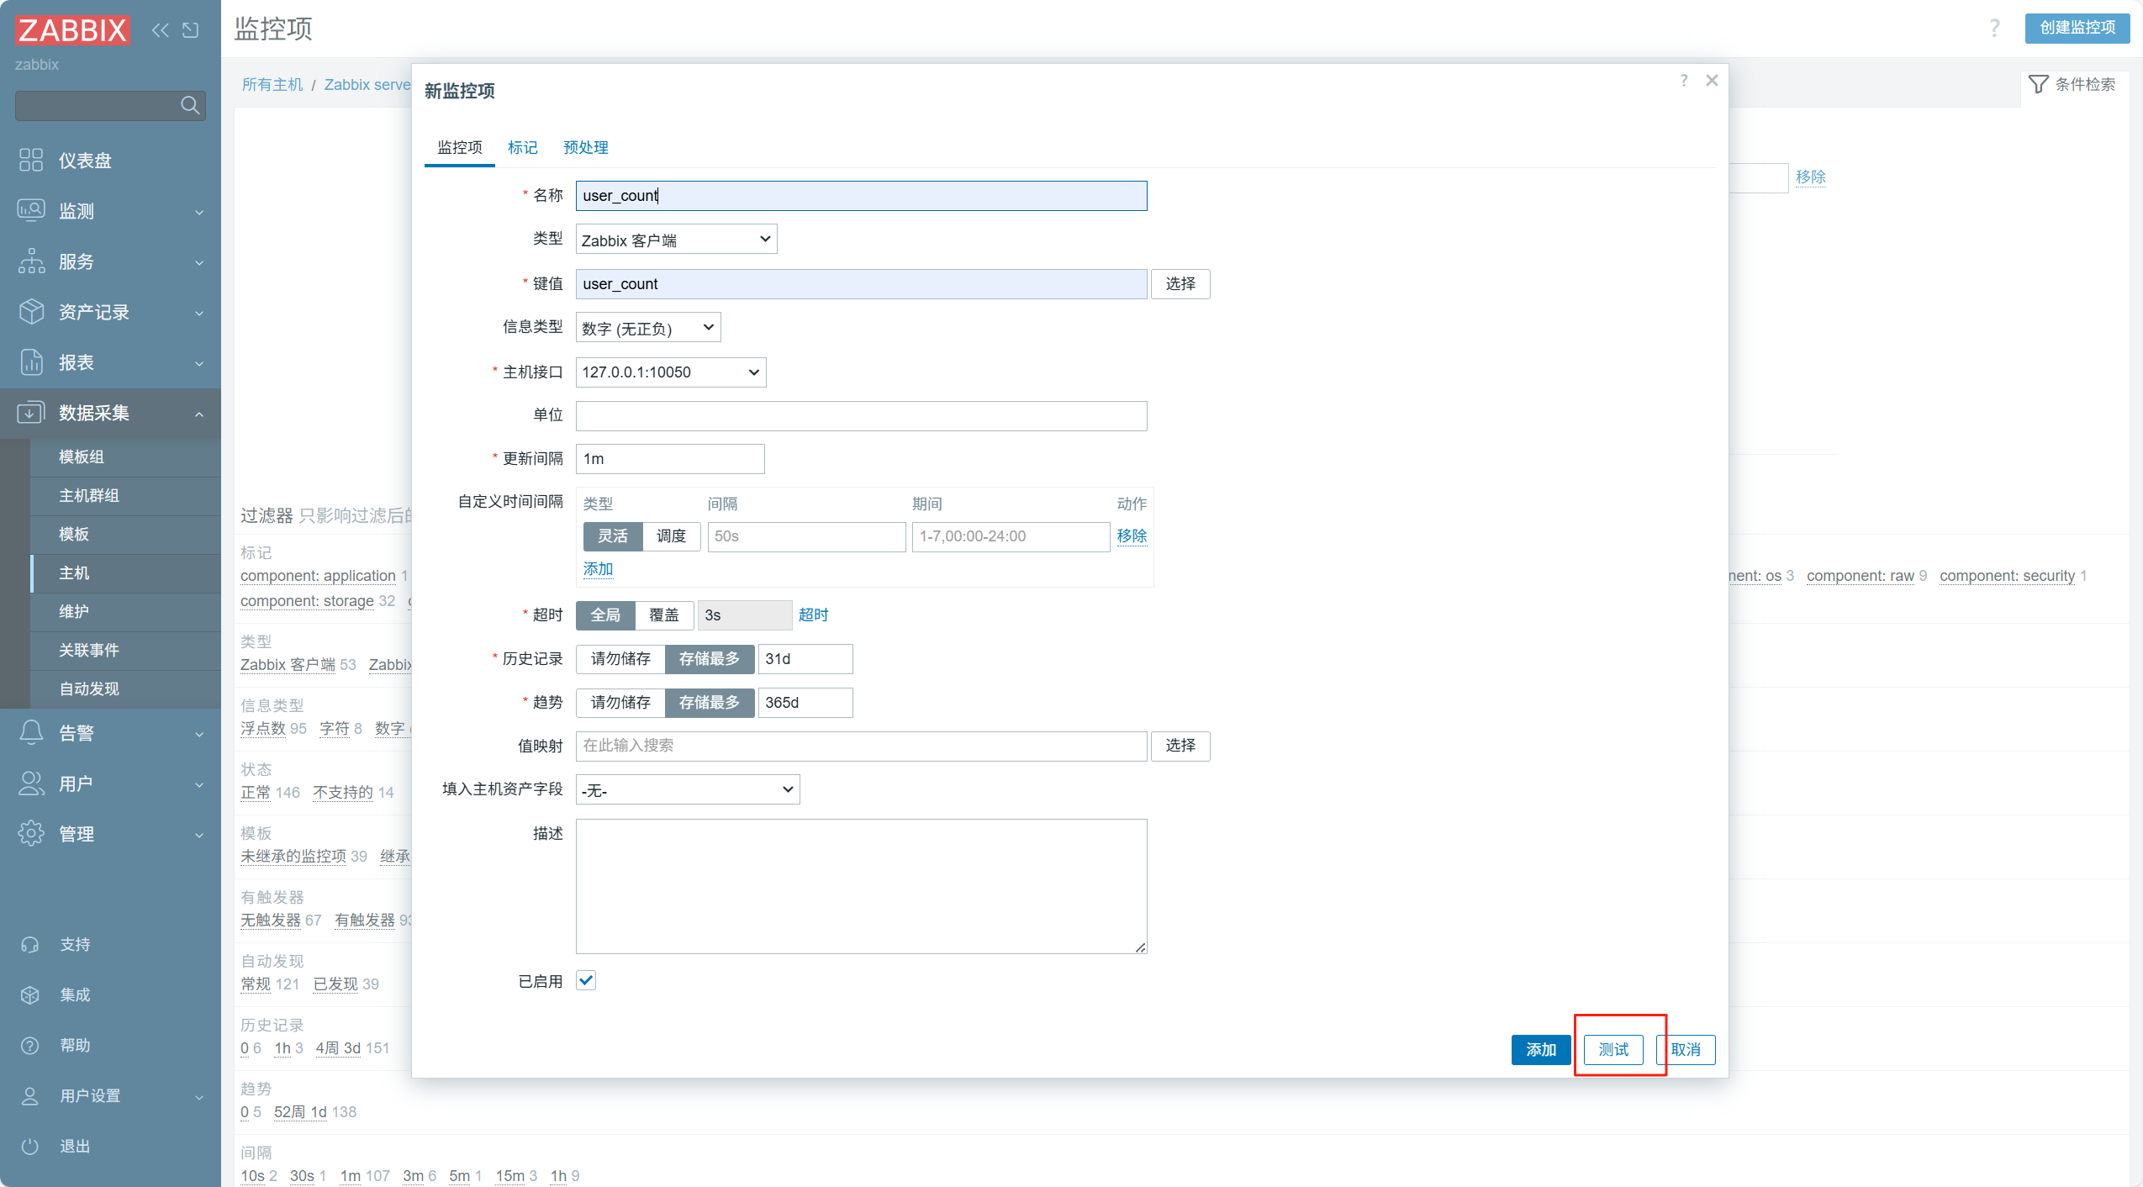Open 信息类型 dropdown
Screen dimensions: 2143x1187
click(x=647, y=328)
